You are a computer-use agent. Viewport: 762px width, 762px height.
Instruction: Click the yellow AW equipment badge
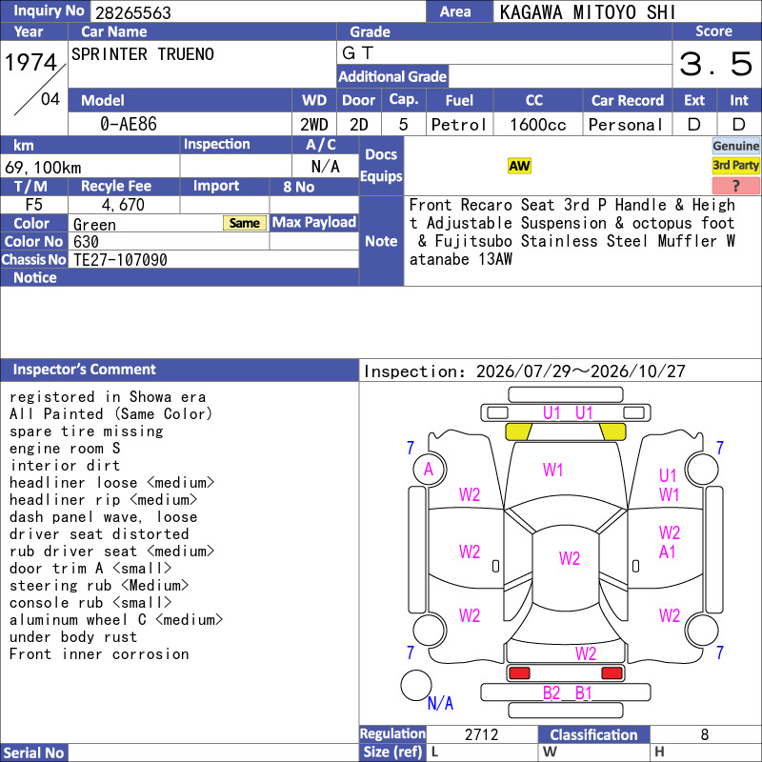point(519,166)
